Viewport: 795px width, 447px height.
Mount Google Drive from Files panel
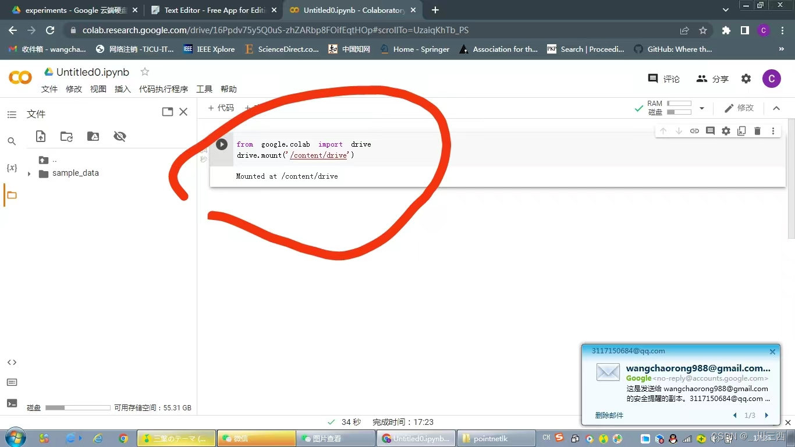(x=93, y=136)
